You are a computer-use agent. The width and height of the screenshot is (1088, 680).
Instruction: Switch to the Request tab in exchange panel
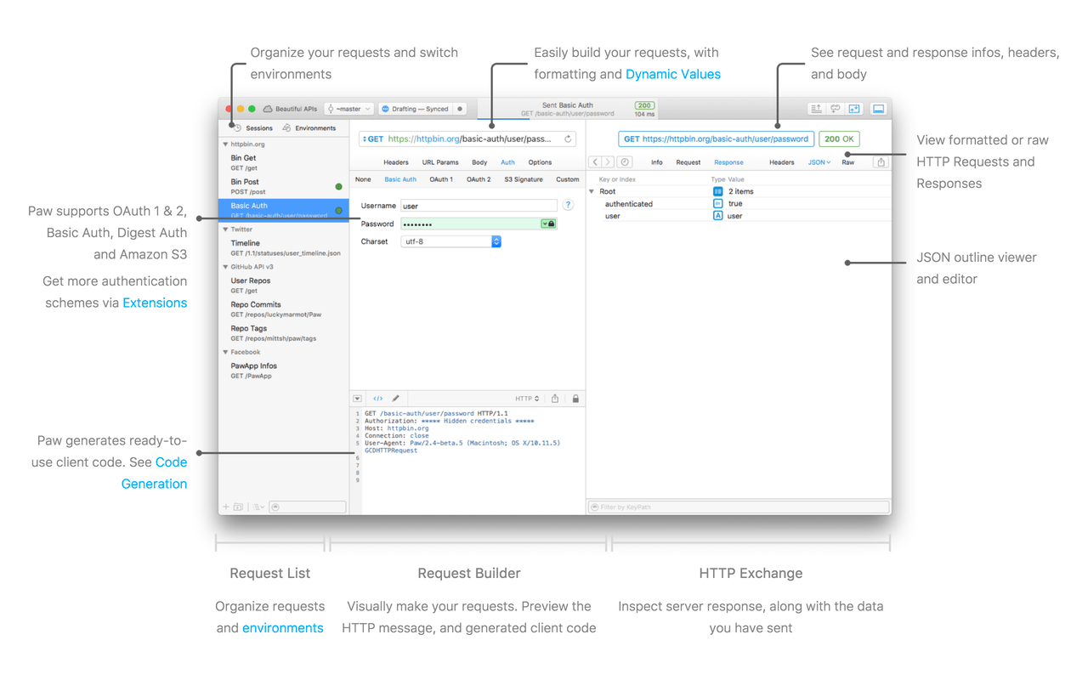[688, 162]
